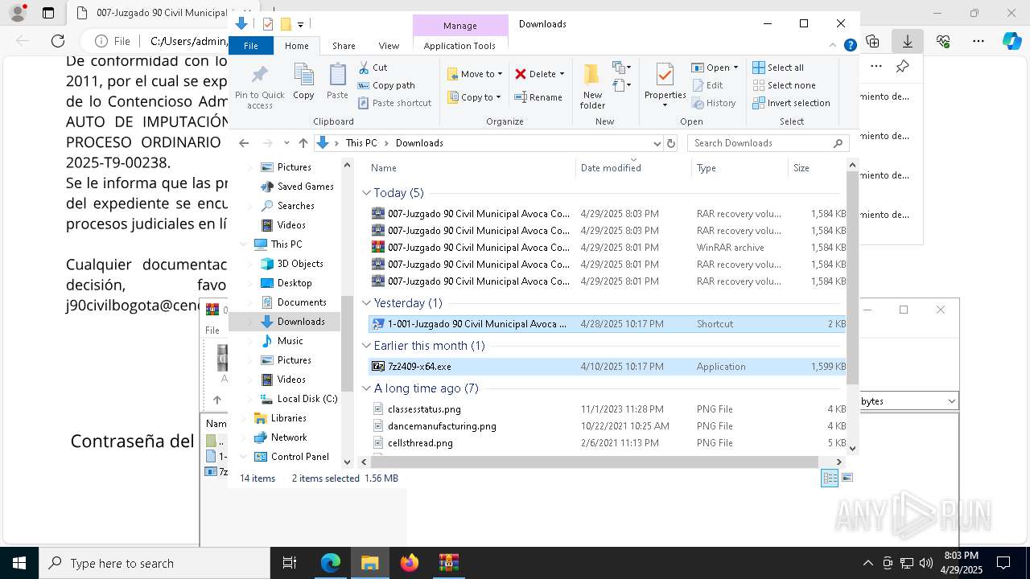Click Invert selection

tap(791, 103)
